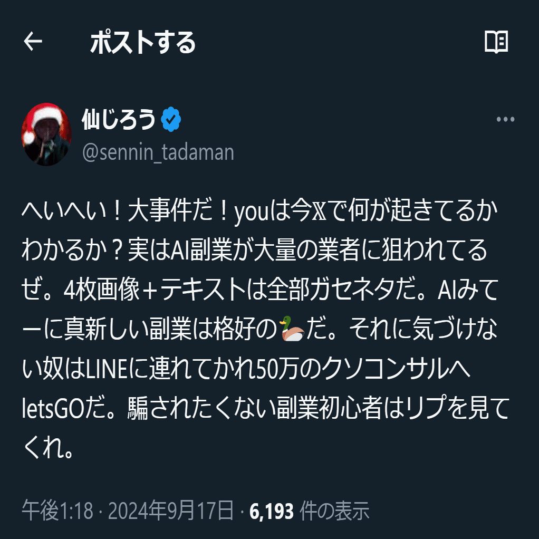This screenshot has height=539, width=539.
Task: Click the 2024年9月17日 date
Action: 171,511
